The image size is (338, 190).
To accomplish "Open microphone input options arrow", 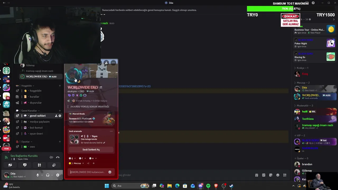I will [42, 175].
